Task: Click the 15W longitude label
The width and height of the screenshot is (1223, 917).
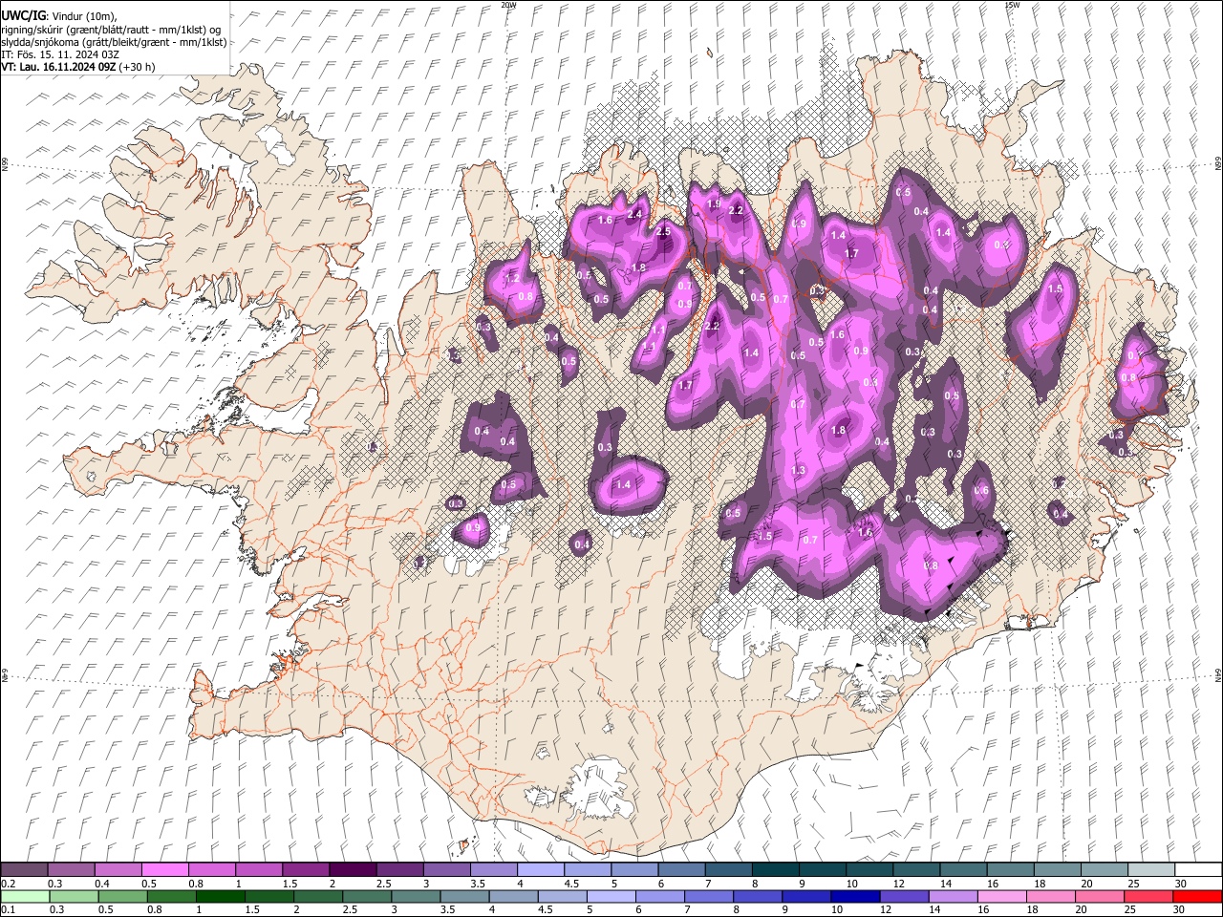Action: pos(1013,5)
